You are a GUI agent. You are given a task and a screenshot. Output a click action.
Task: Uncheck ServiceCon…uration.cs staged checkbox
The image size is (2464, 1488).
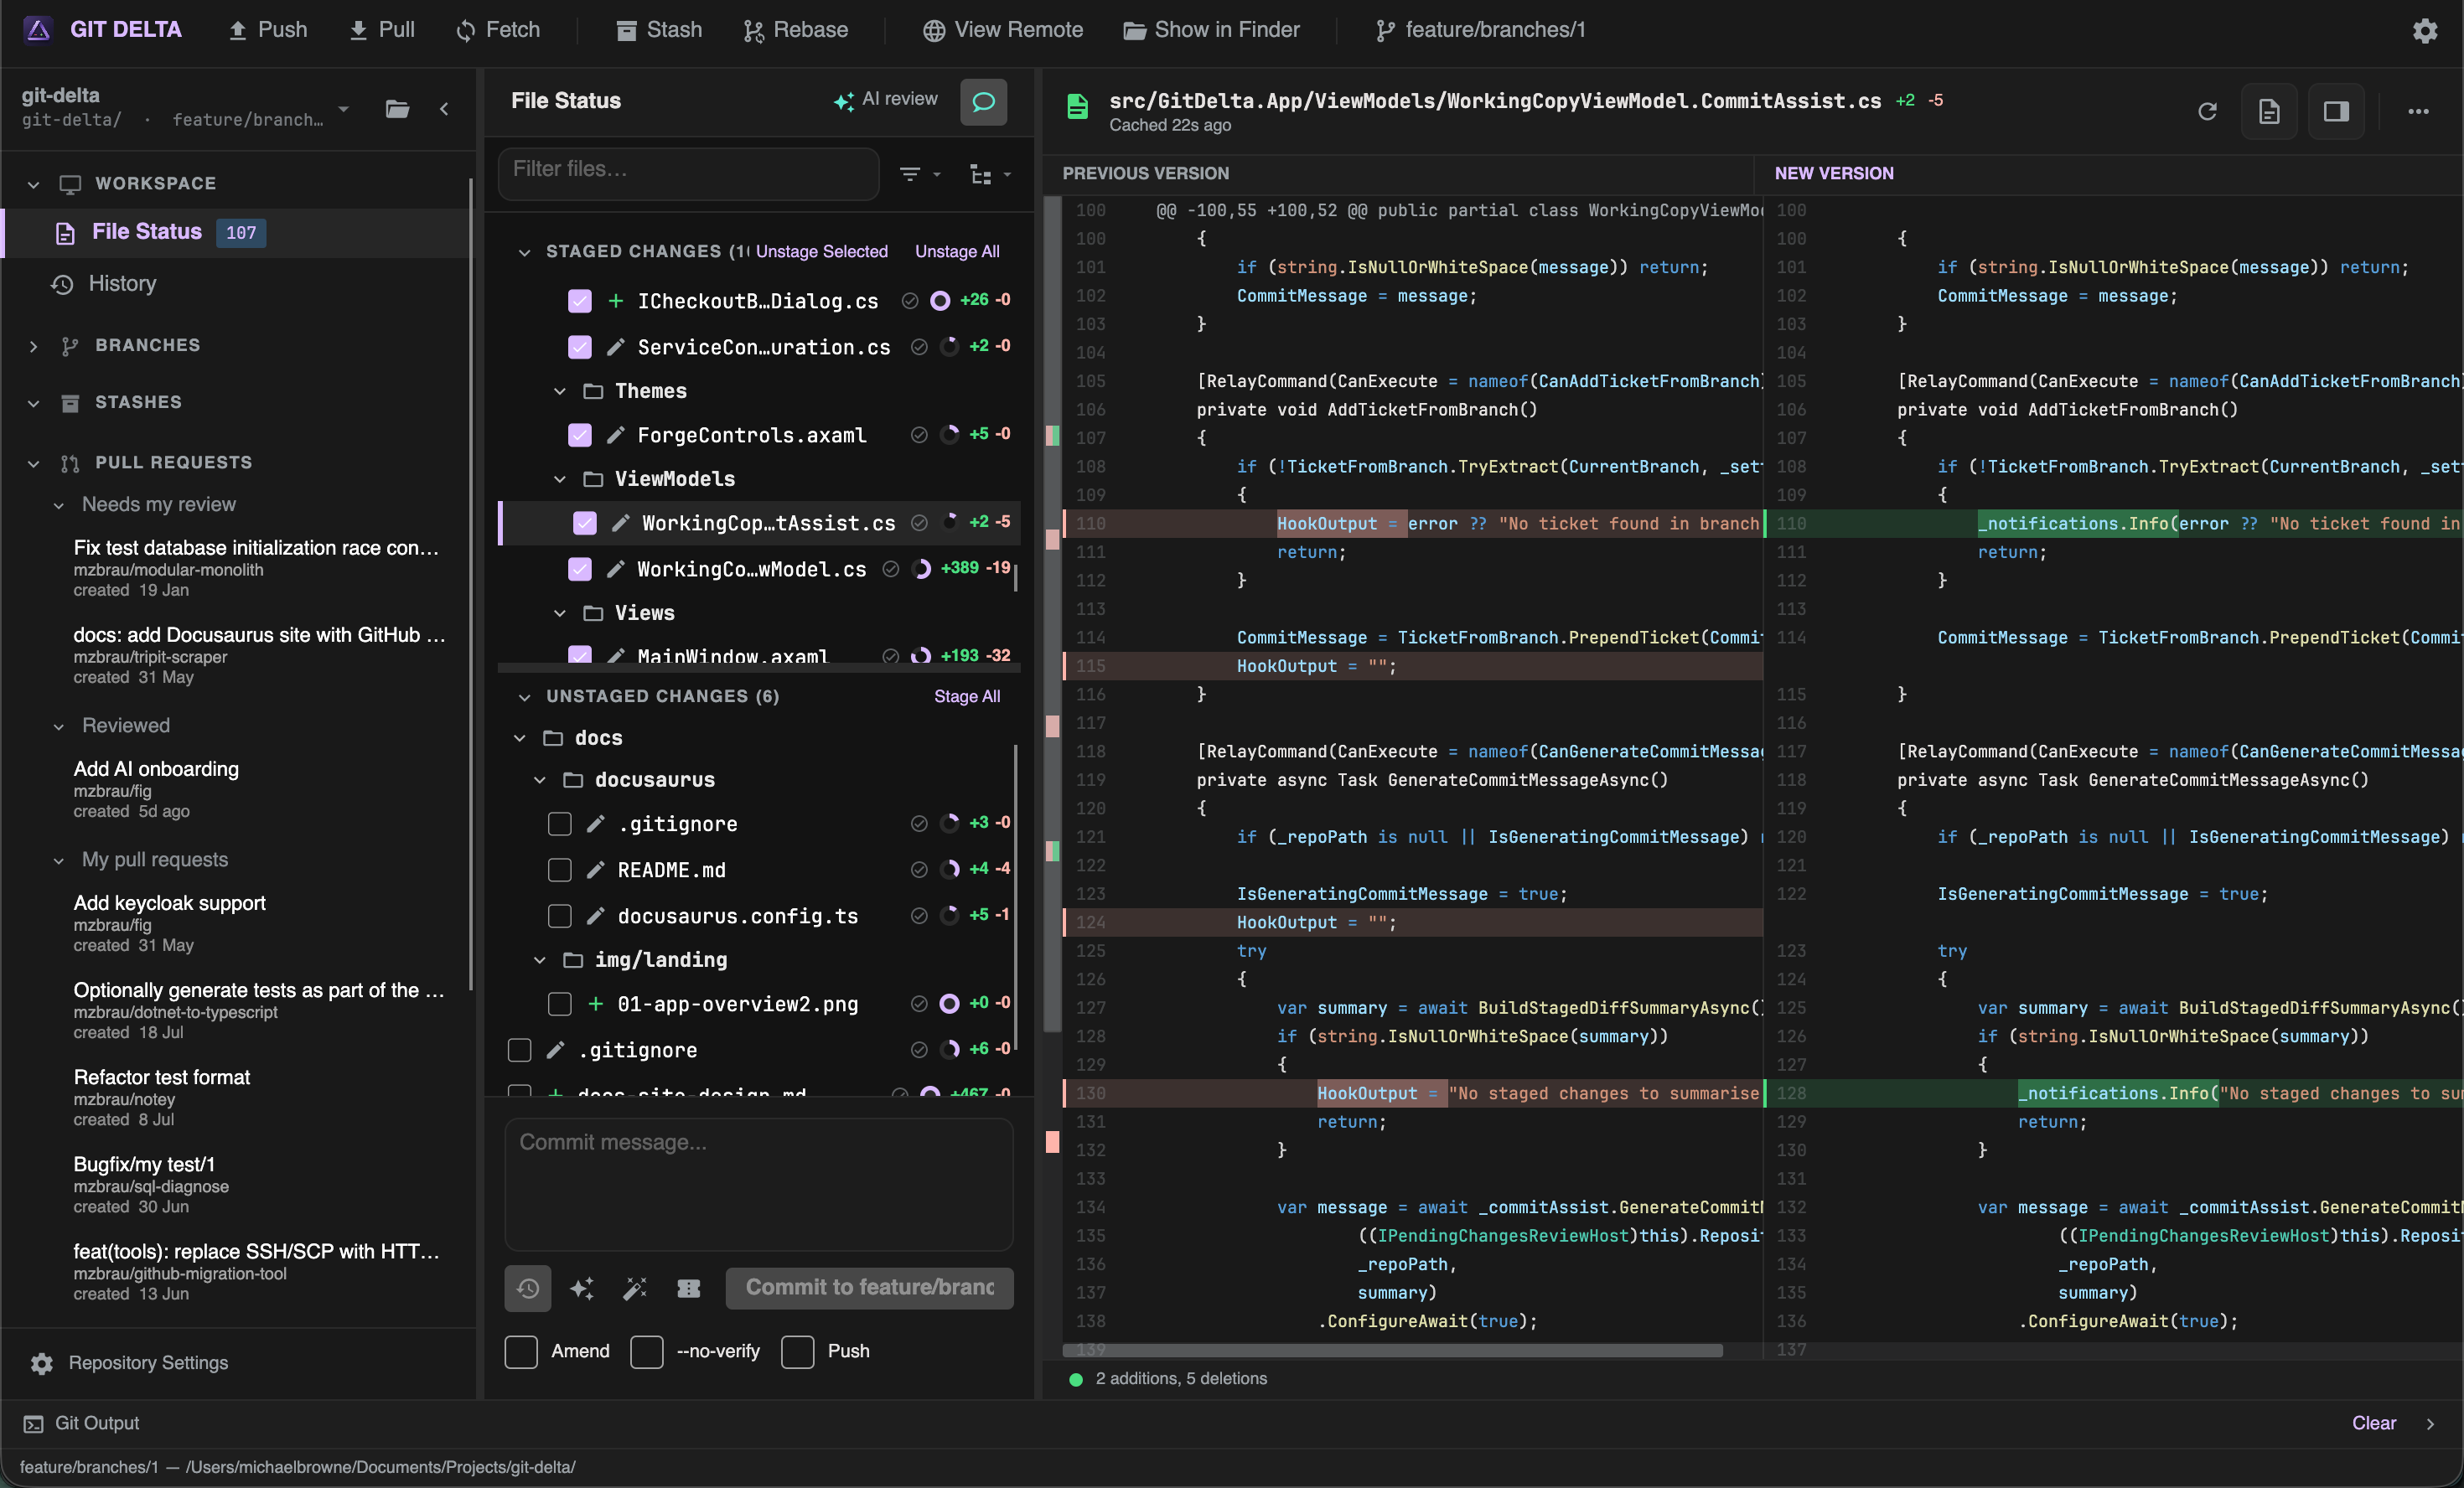pos(580,347)
